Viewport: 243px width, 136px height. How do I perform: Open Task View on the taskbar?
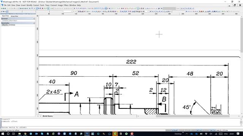[x=14, y=134]
